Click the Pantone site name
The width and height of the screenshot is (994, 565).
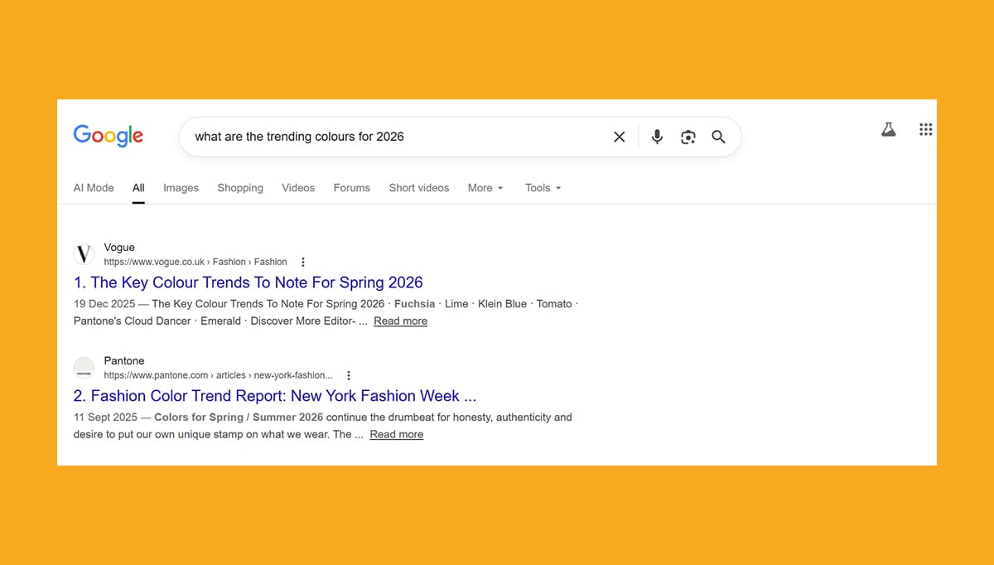pos(124,361)
